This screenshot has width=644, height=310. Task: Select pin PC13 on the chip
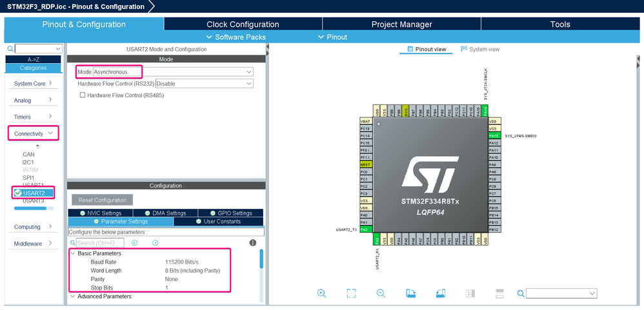pos(366,128)
